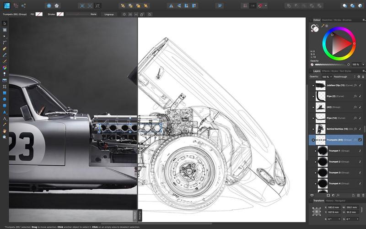Open the Passthrough blend mode dropdown

tap(344, 76)
